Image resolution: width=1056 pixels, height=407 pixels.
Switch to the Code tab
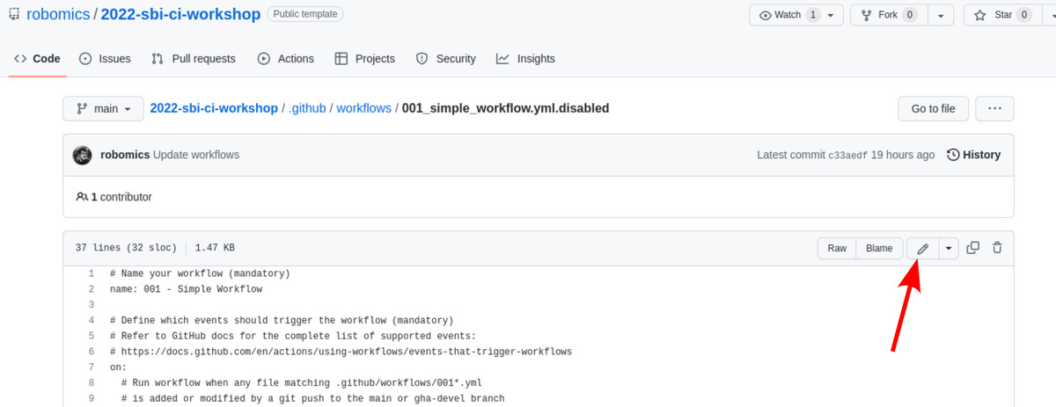click(37, 59)
